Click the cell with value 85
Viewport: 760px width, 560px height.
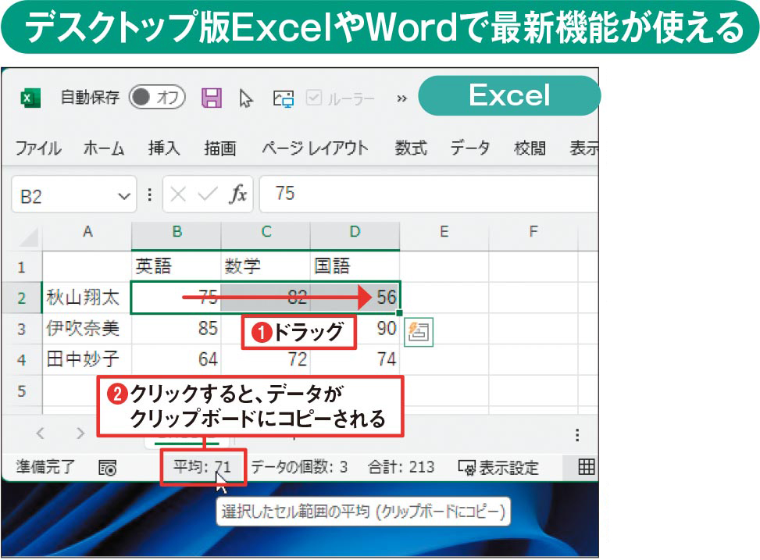point(177,329)
